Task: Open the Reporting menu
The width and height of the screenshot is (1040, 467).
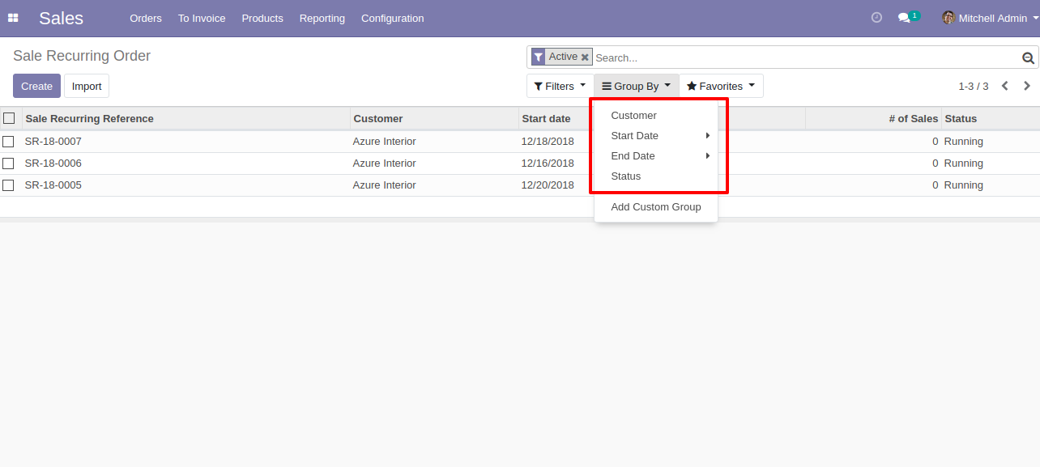Action: [x=322, y=18]
